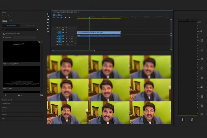Toggle voice-over record on track A3

[x=72, y=41]
